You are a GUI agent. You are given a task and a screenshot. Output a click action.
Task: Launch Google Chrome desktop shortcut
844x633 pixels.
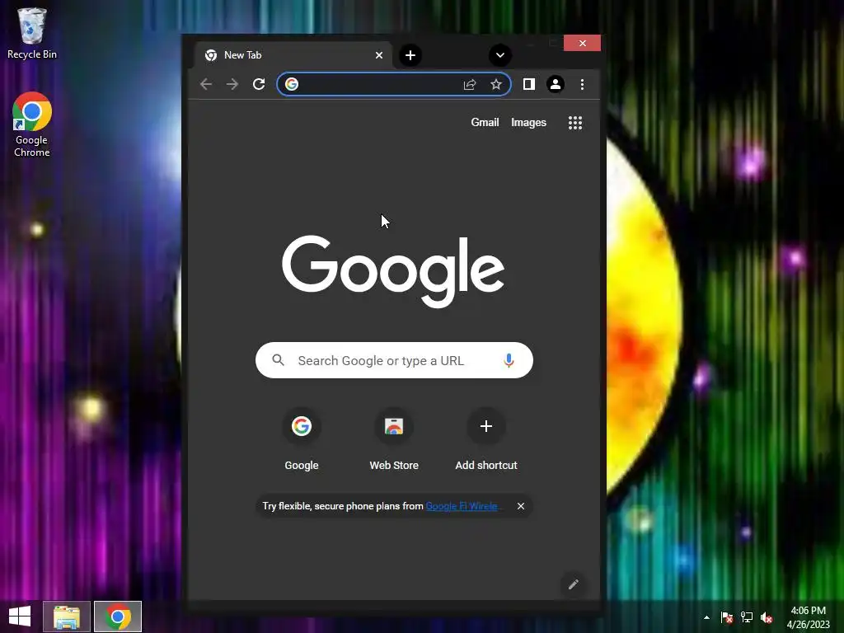32,125
